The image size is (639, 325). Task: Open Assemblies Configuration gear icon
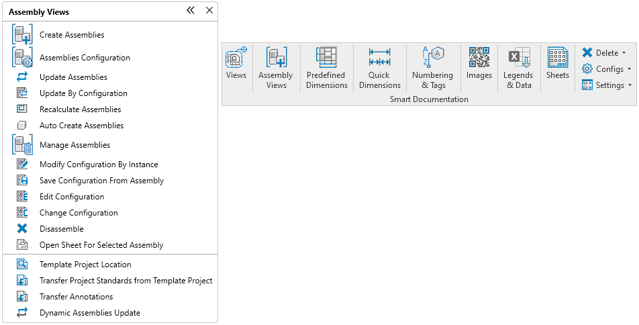22,57
